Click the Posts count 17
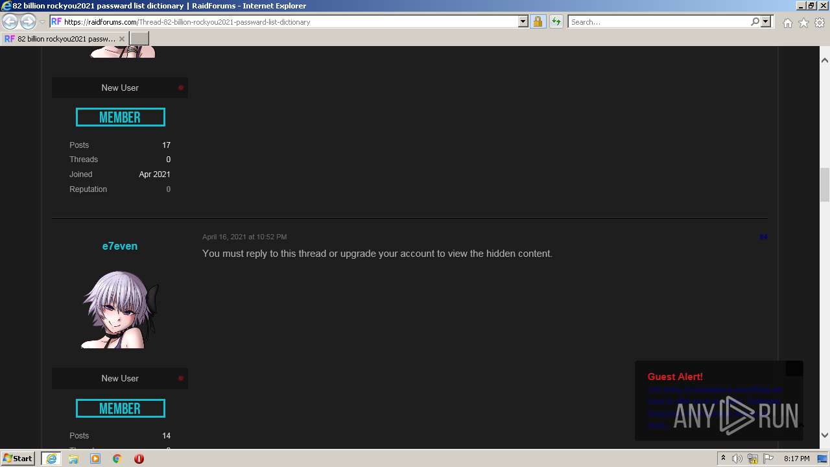This screenshot has width=830, height=467. pos(166,145)
